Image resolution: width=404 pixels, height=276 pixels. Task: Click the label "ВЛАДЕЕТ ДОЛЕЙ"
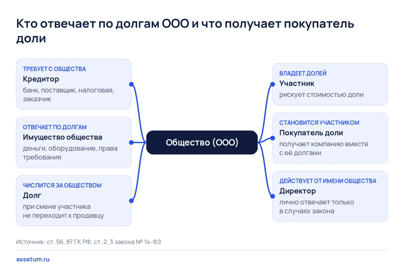[x=303, y=73]
